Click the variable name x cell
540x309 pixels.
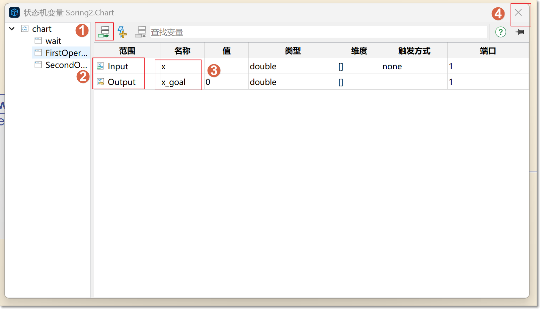[x=182, y=66]
